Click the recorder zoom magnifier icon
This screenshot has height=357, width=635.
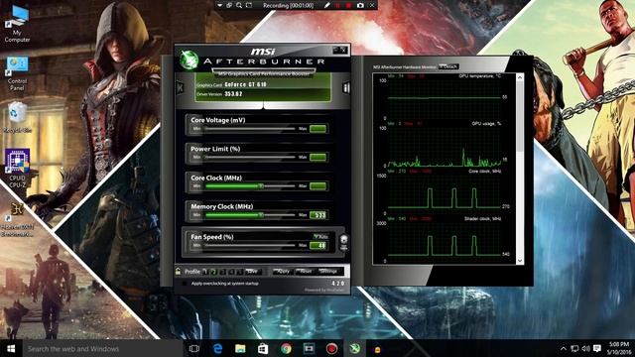[x=239, y=5]
